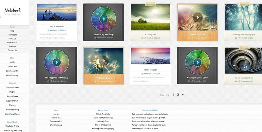
Task: Open page 2 in the pagination
Action: (x=178, y=94)
